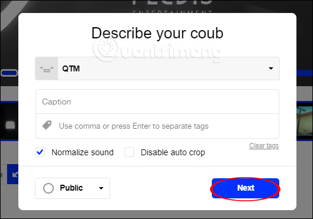313x219 pixels.
Task: Click the Normalize sound label text
Action: (x=82, y=152)
